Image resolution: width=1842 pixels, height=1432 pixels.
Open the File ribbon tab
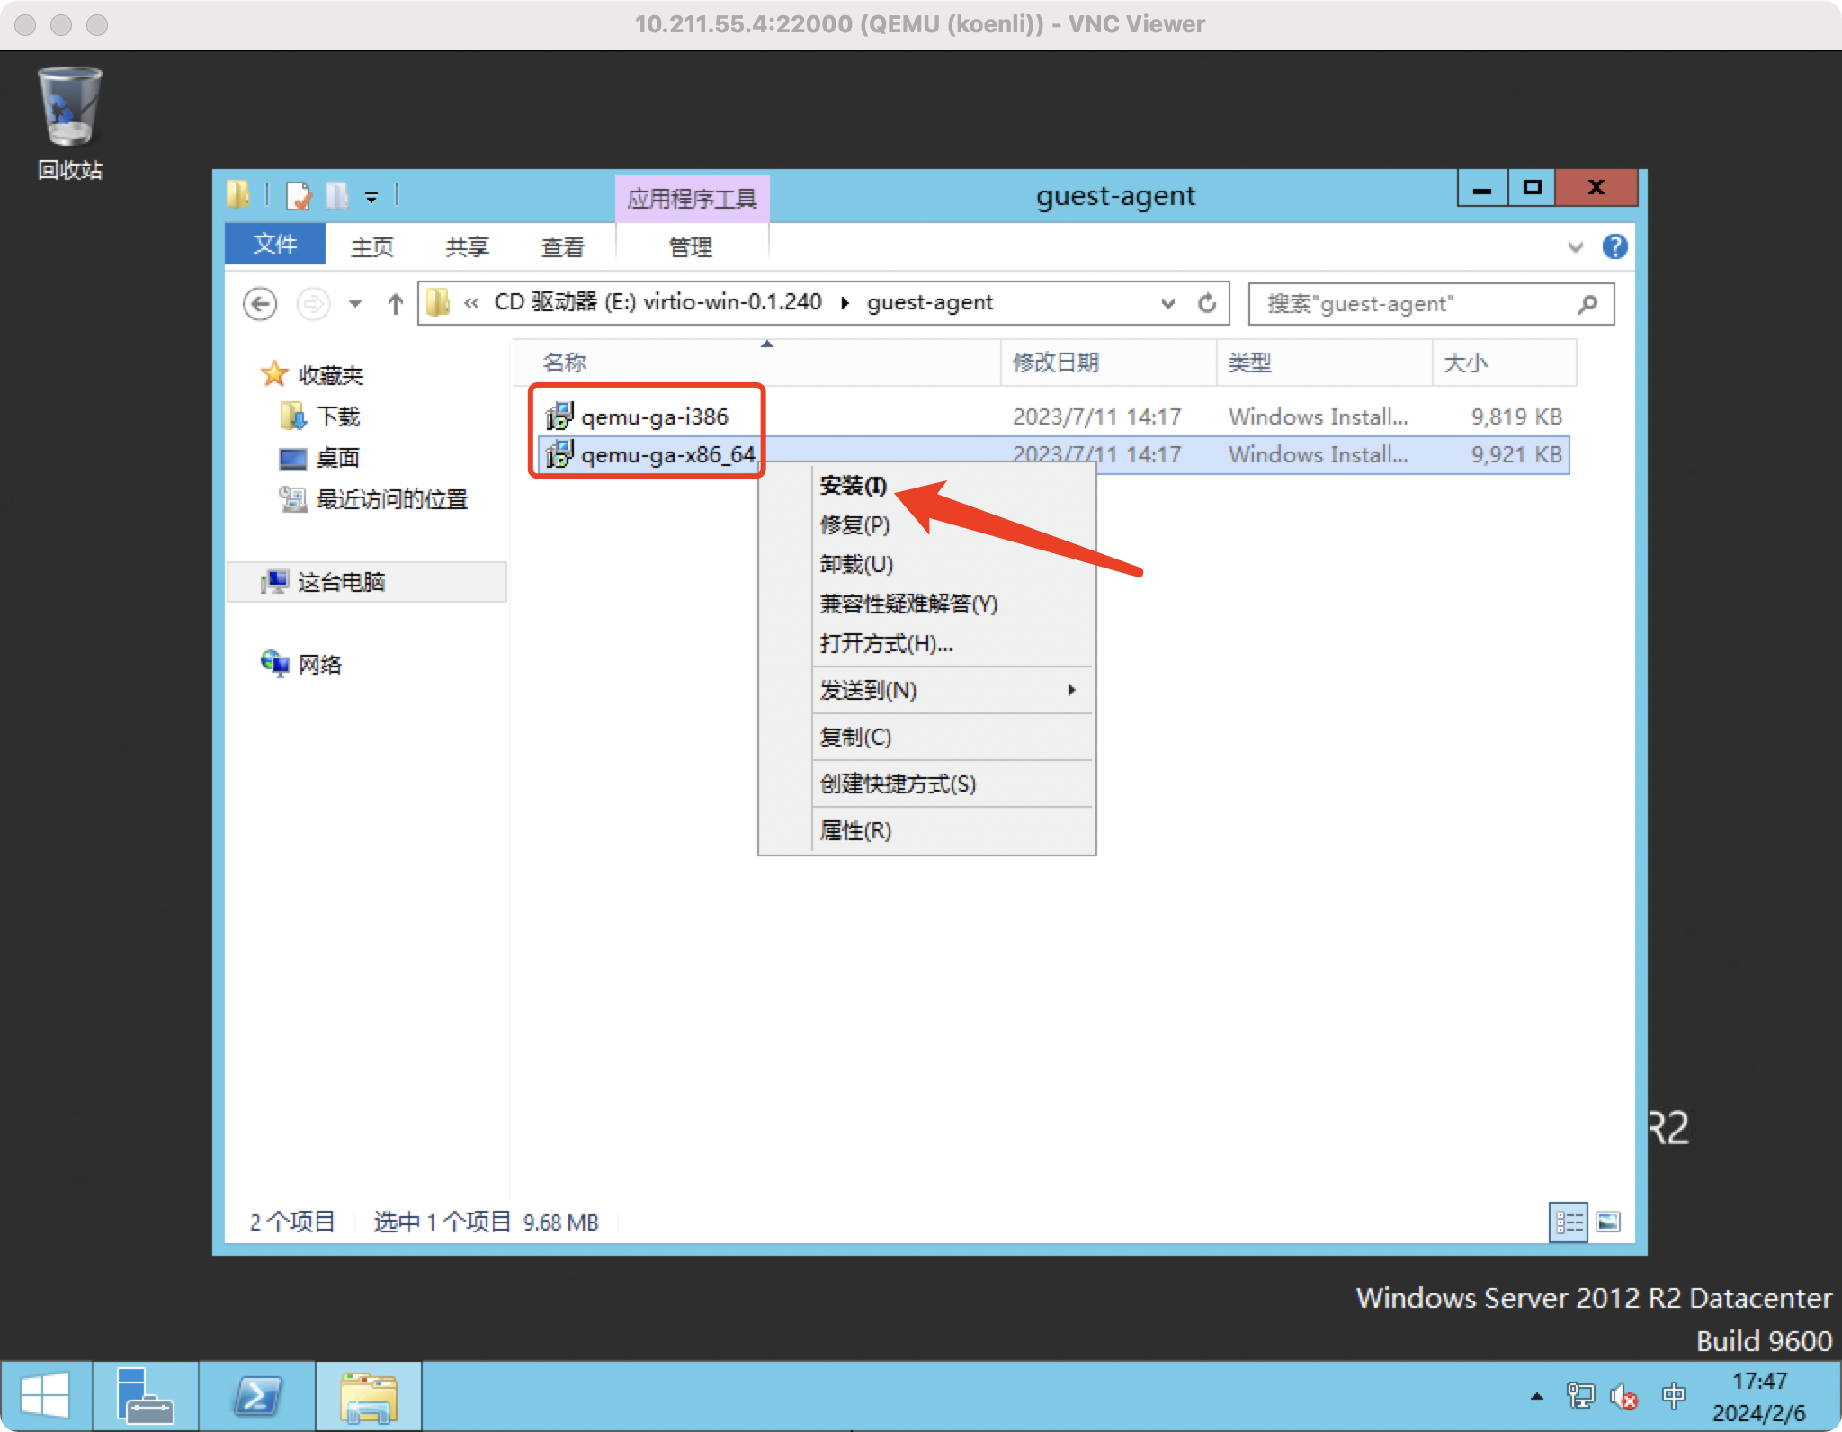coord(274,245)
